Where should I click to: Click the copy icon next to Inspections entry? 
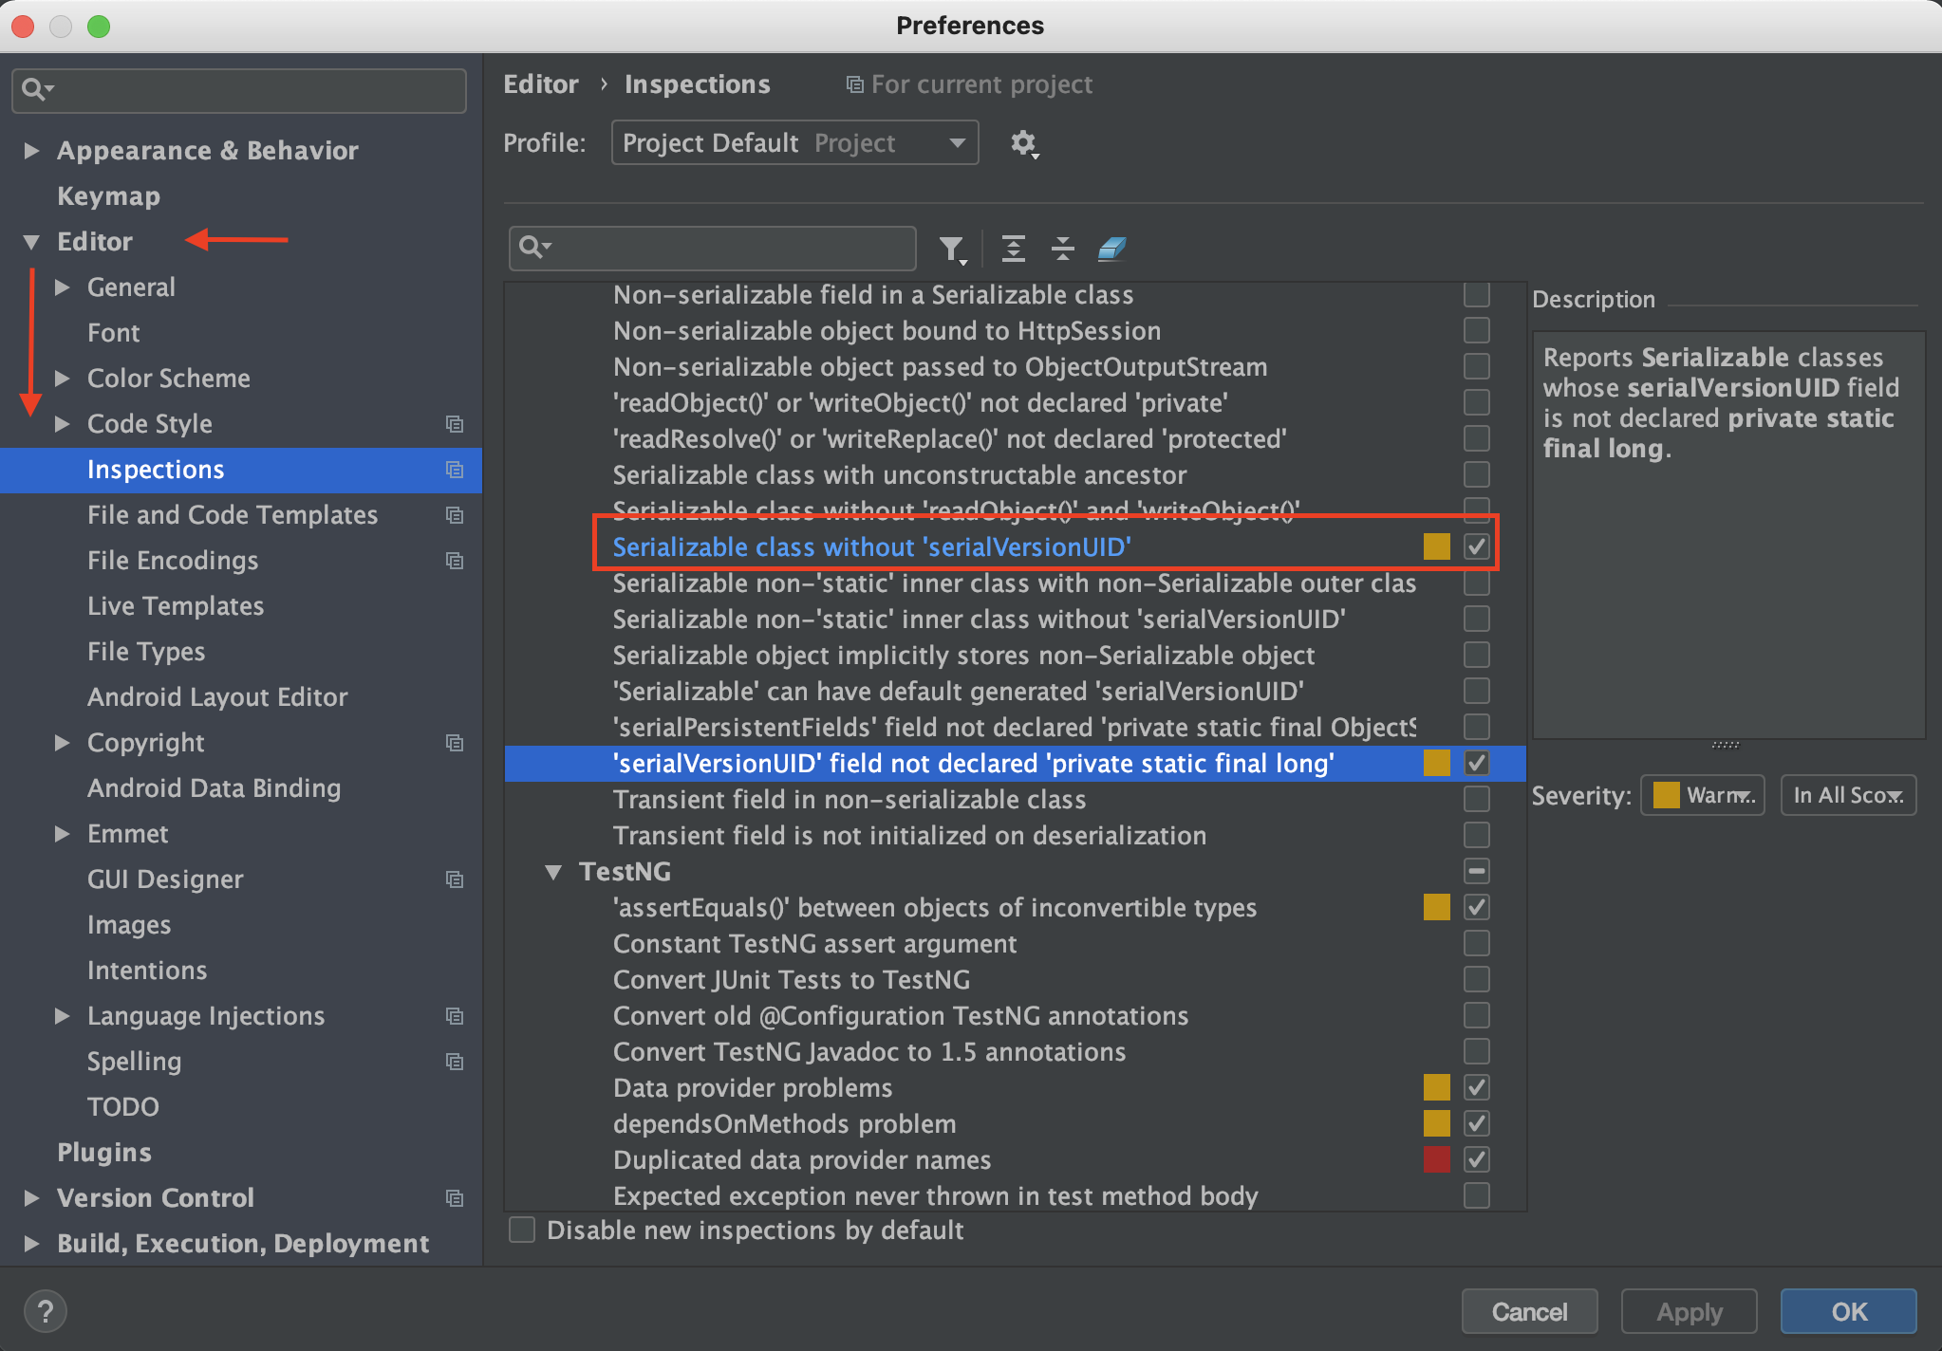click(x=455, y=470)
